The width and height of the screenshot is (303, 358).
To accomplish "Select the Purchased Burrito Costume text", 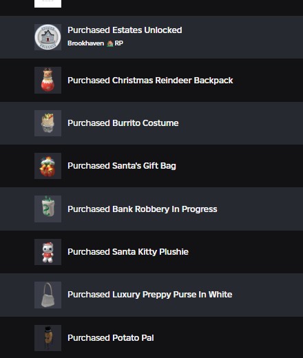I will click(x=123, y=123).
